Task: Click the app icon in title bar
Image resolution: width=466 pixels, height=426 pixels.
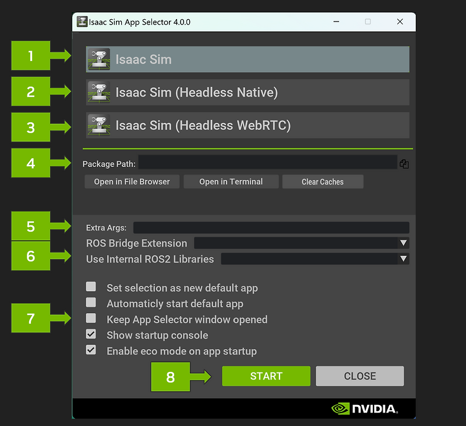Action: click(82, 22)
